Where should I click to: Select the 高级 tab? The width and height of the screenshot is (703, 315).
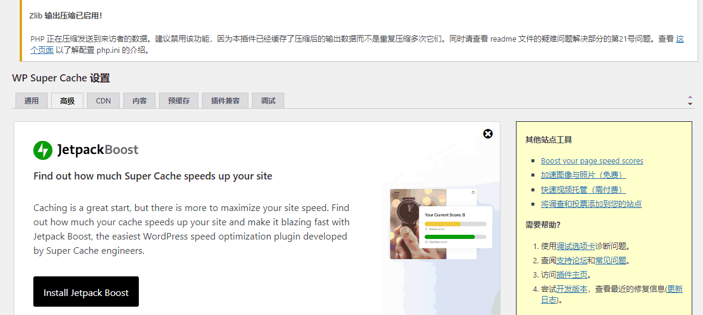67,101
